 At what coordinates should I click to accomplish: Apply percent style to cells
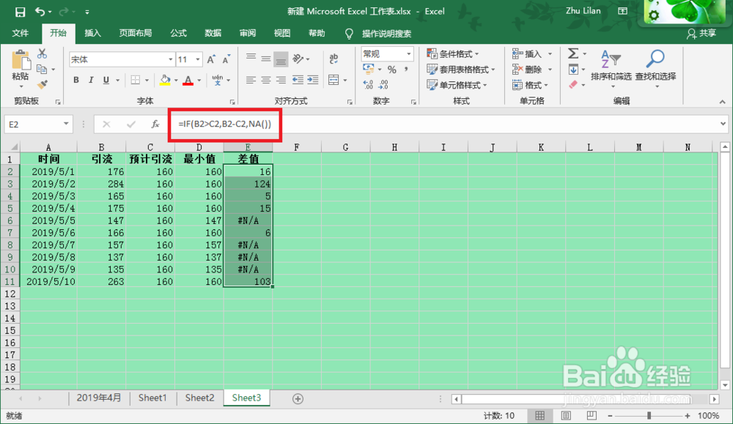coord(391,70)
